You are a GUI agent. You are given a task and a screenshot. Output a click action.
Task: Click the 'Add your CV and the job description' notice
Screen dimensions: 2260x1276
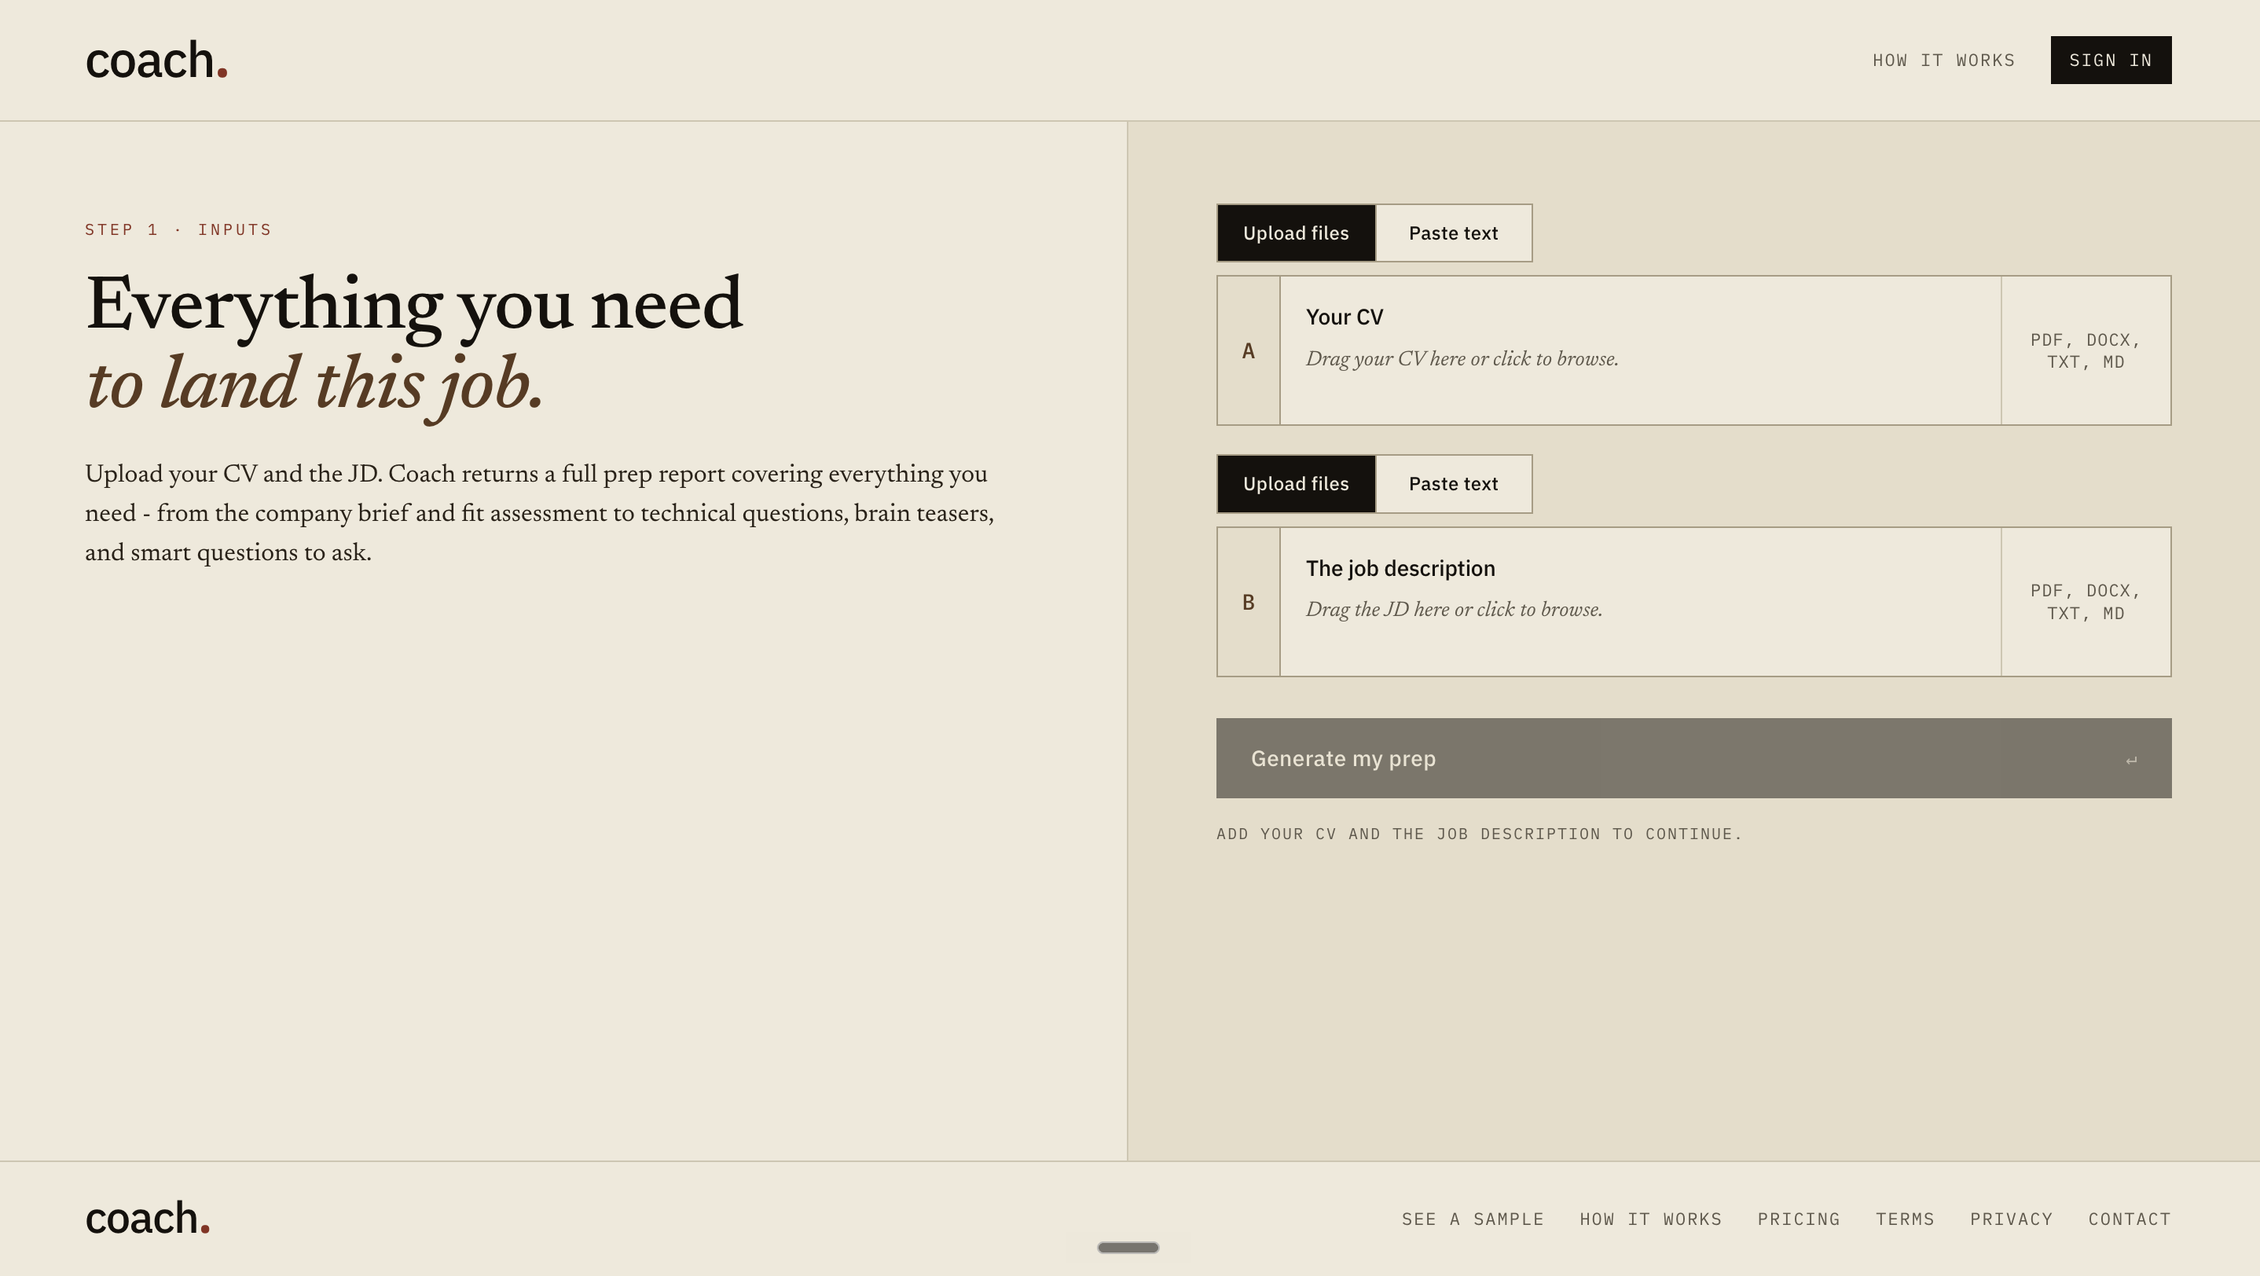[1479, 834]
